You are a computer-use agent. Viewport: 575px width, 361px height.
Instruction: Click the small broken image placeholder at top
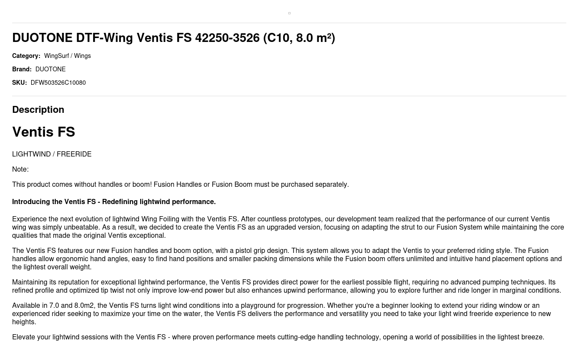(289, 13)
